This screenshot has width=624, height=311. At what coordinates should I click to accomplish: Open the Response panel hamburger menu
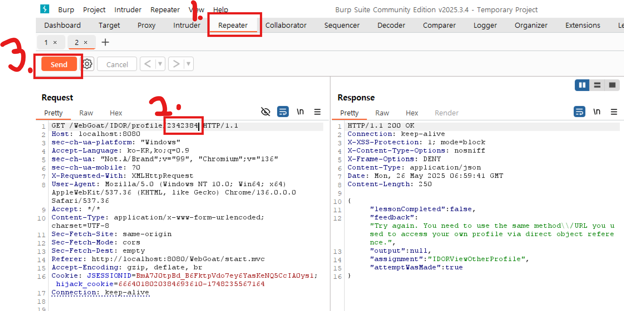(x=614, y=112)
